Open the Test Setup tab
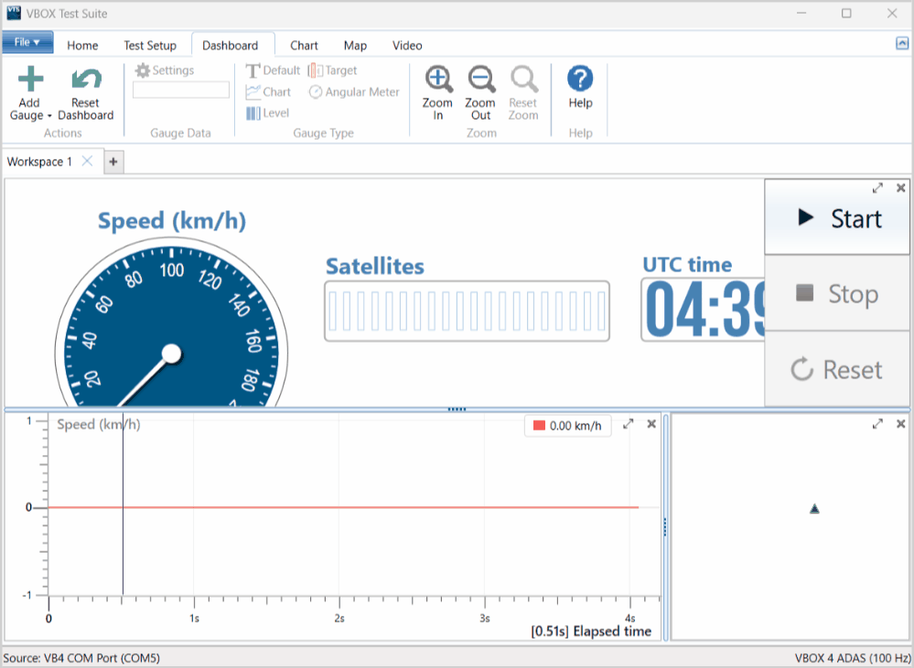 pos(150,46)
